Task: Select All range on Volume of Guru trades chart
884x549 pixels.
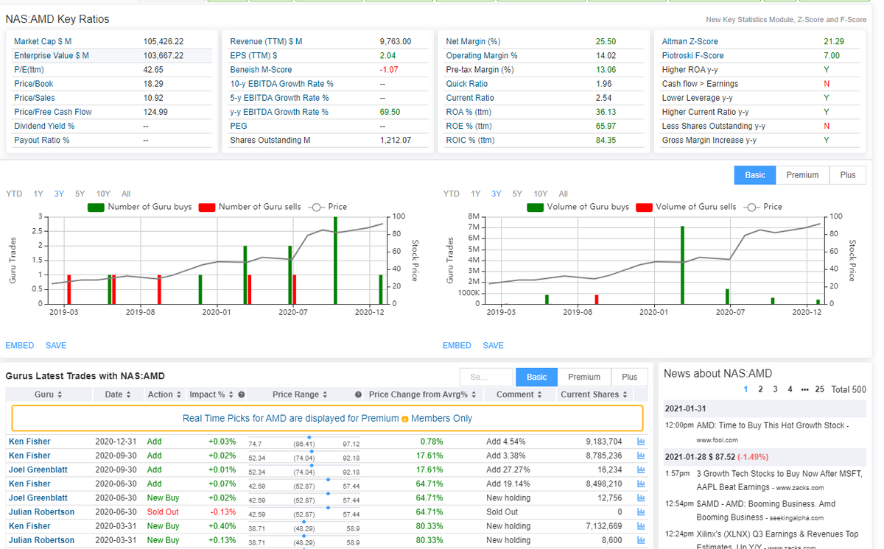Action: (564, 194)
